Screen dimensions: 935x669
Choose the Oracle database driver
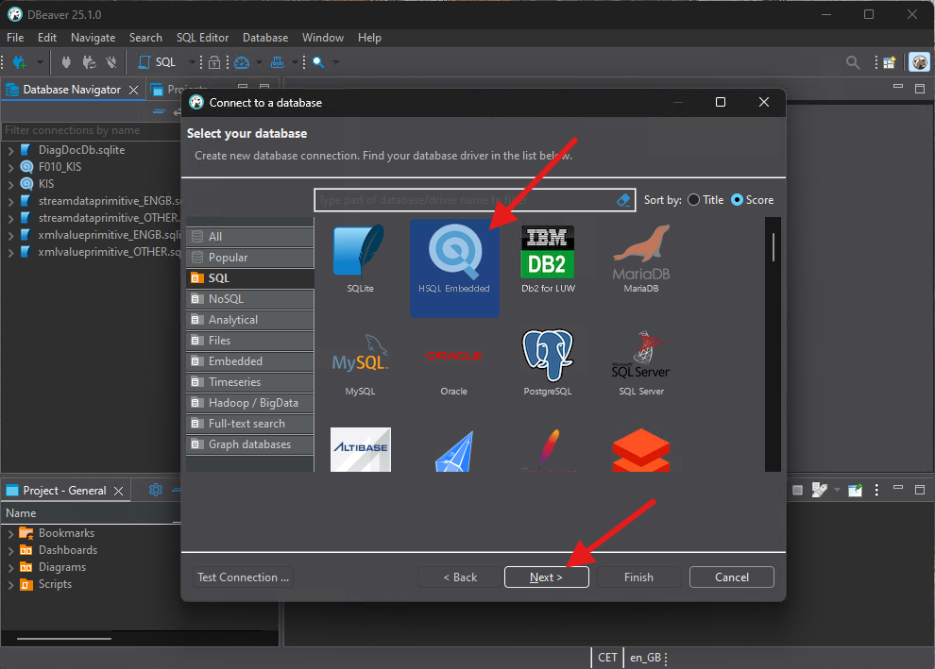point(453,356)
